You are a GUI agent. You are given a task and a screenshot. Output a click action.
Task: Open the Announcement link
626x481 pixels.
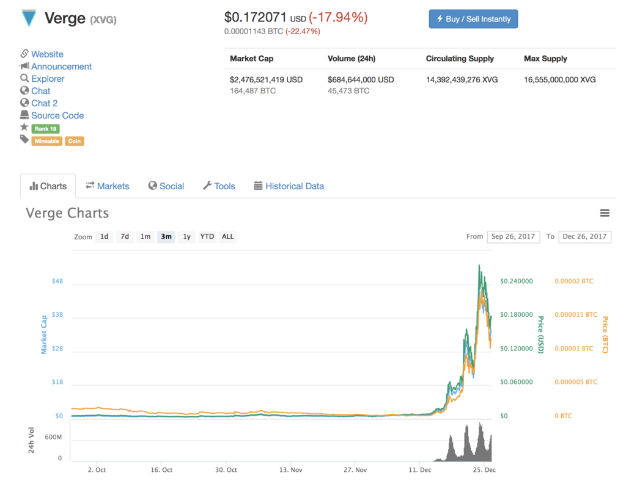point(62,67)
